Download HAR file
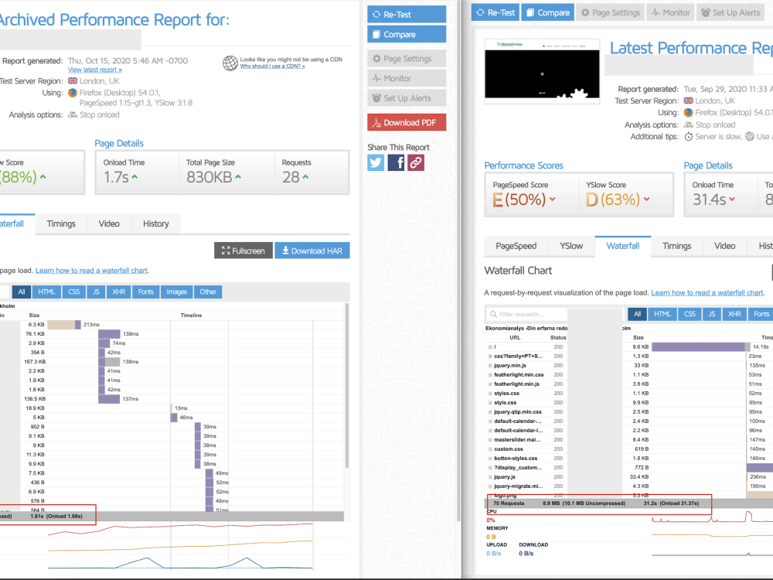This screenshot has height=580, width=773. click(x=312, y=251)
